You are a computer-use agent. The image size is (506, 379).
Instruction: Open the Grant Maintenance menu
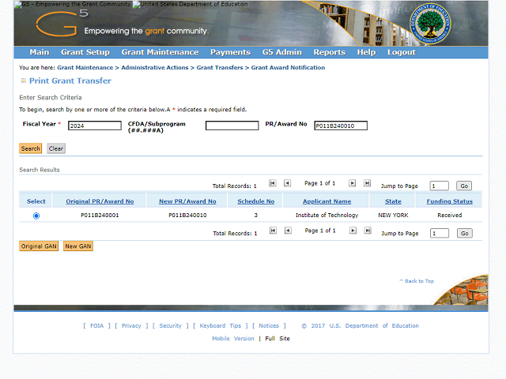(x=160, y=52)
